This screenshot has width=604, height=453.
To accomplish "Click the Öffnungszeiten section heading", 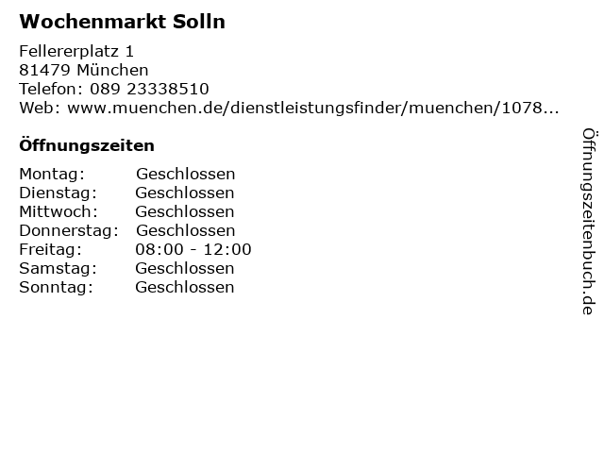I will [87, 145].
